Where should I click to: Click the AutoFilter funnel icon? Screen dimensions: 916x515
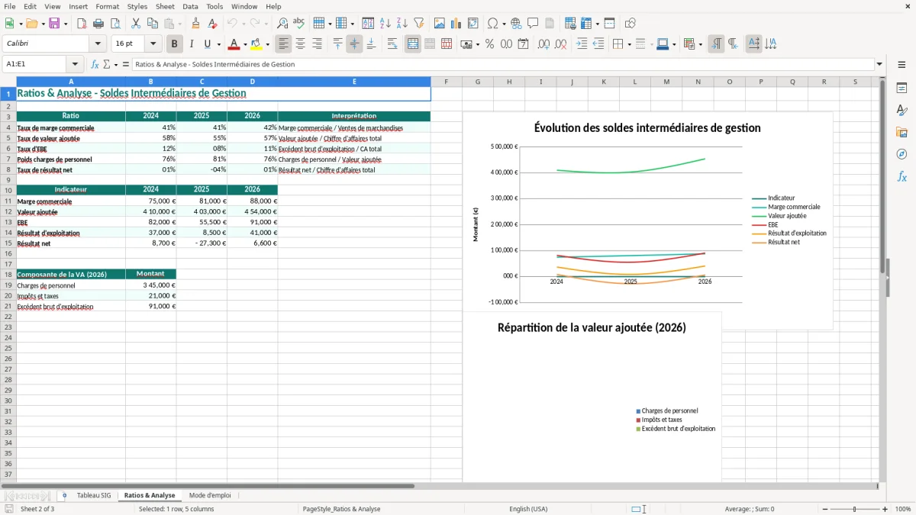coord(419,24)
